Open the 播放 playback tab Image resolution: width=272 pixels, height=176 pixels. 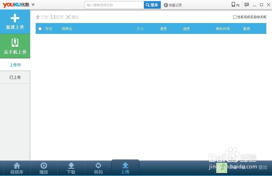44,168
